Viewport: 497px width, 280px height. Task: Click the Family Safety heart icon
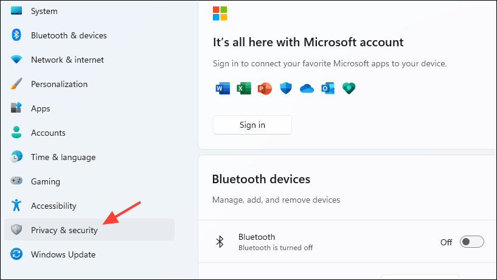coord(349,88)
